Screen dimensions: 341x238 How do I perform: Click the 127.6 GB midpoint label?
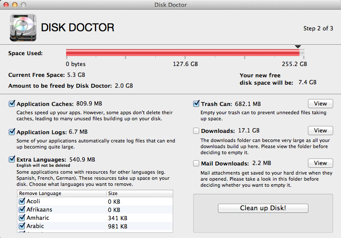click(185, 64)
